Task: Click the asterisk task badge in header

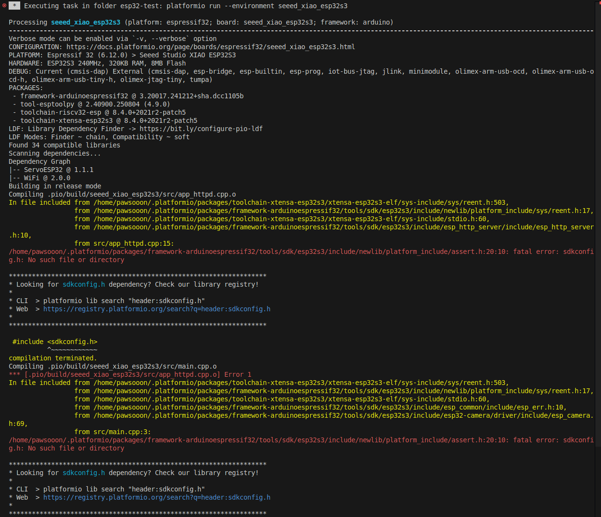Action: pos(14,6)
